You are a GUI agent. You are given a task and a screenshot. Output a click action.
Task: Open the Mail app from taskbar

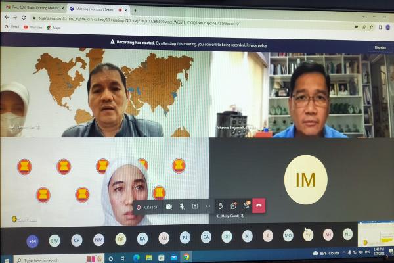174,257
